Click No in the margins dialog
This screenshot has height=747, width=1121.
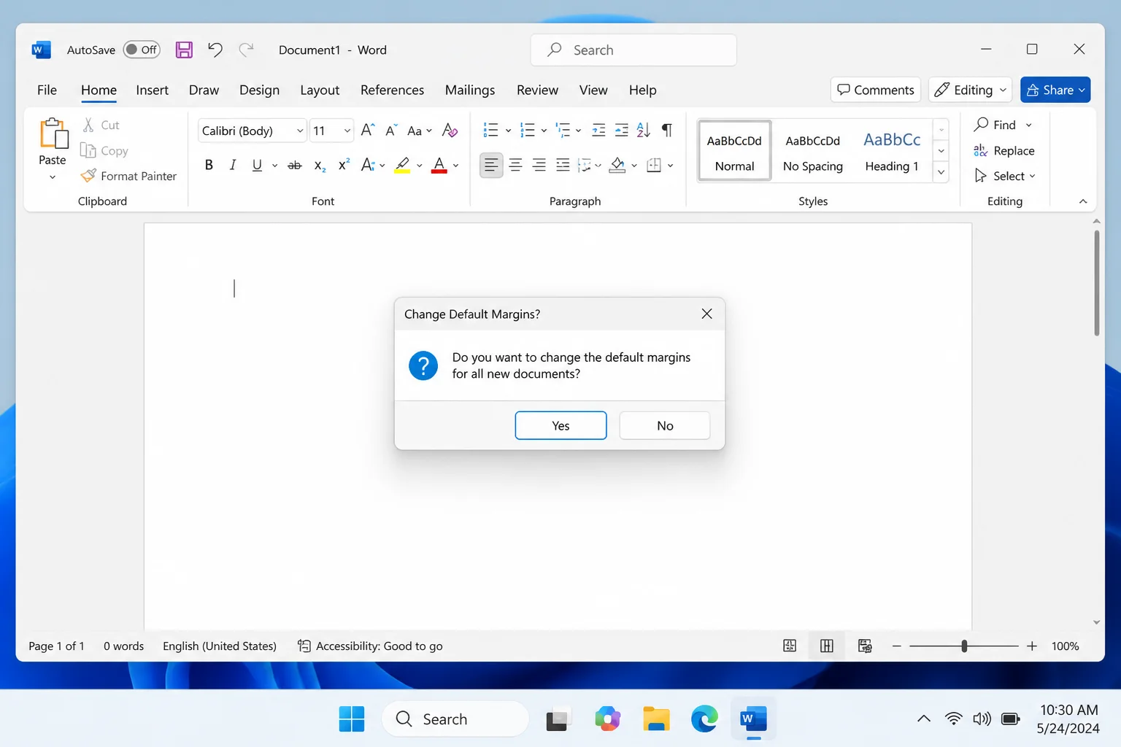click(665, 425)
